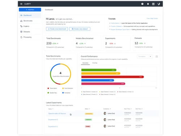Open the capability dropdown in Overall Performance
The height and width of the screenshot is (136, 181).
click(145, 57)
